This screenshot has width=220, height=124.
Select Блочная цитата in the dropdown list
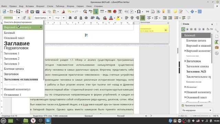(14, 69)
